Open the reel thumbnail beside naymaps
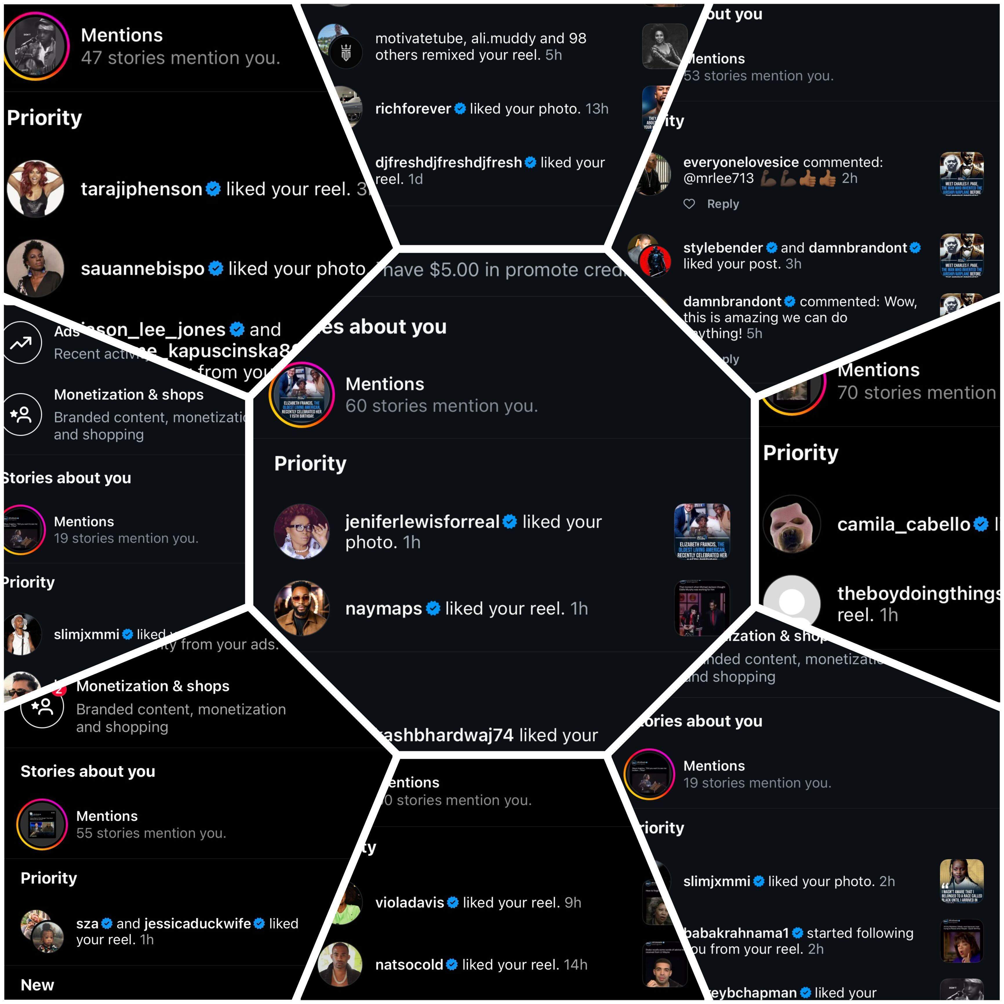This screenshot has height=1004, width=1004. point(702,608)
